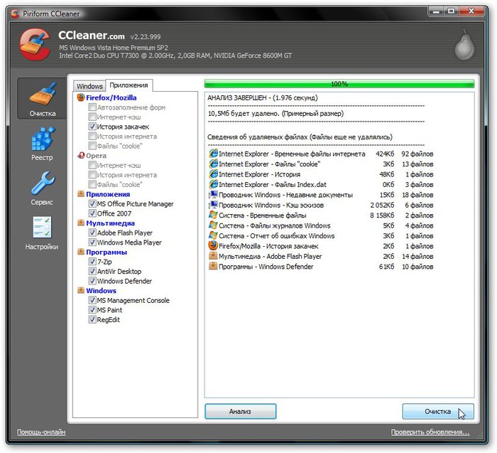Image resolution: width=497 pixels, height=453 pixels.
Task: Uncheck 7-Zip checkbox
Action: coord(92,261)
